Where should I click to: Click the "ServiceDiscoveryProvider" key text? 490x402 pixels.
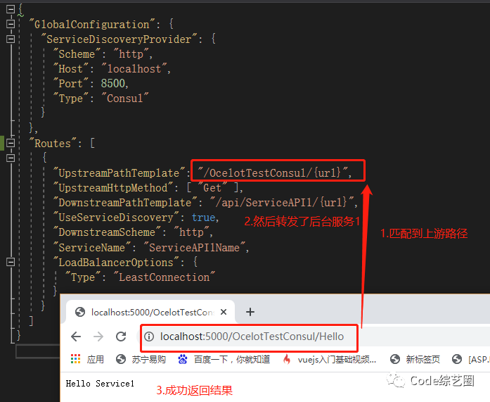(x=119, y=39)
